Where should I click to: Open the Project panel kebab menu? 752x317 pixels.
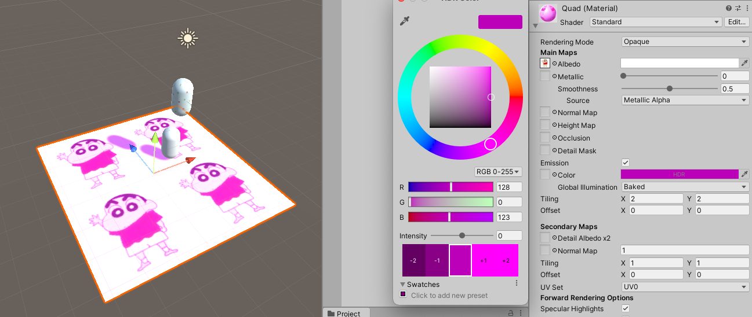tap(522, 313)
